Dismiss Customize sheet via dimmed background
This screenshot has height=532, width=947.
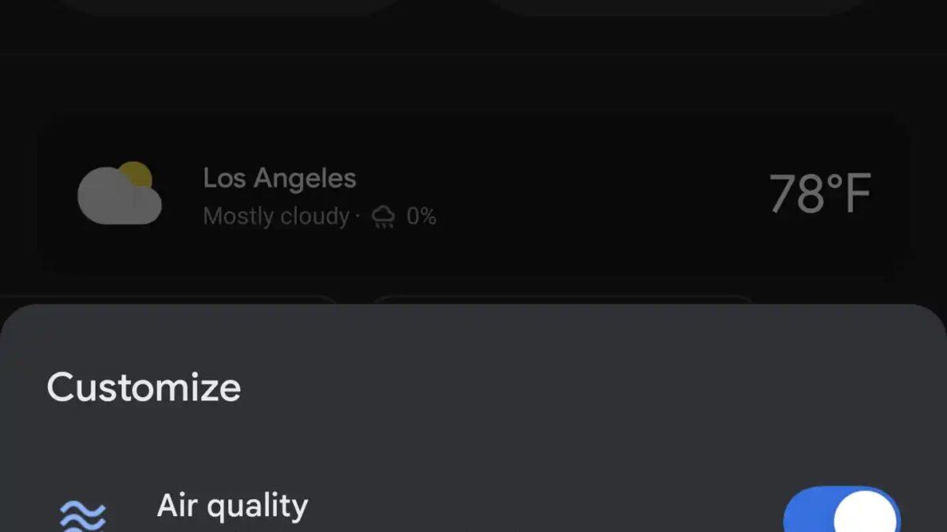click(473, 71)
